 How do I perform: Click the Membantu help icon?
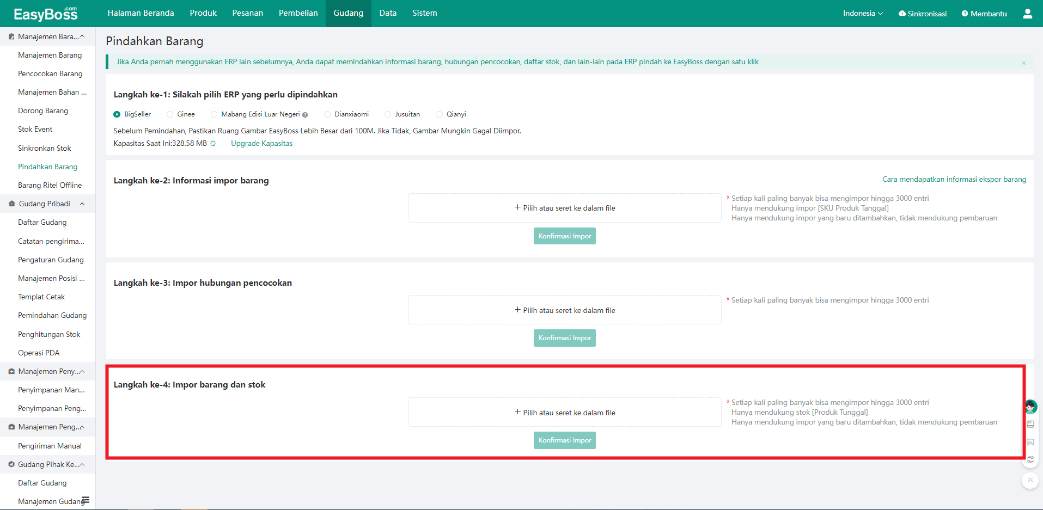click(x=965, y=14)
